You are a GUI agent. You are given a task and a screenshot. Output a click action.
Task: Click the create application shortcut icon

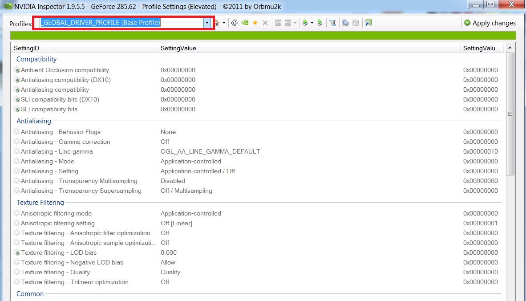coord(368,23)
